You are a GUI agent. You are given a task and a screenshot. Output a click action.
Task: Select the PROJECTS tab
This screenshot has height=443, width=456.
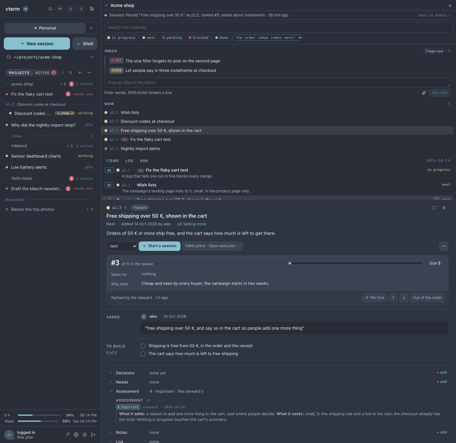click(19, 73)
